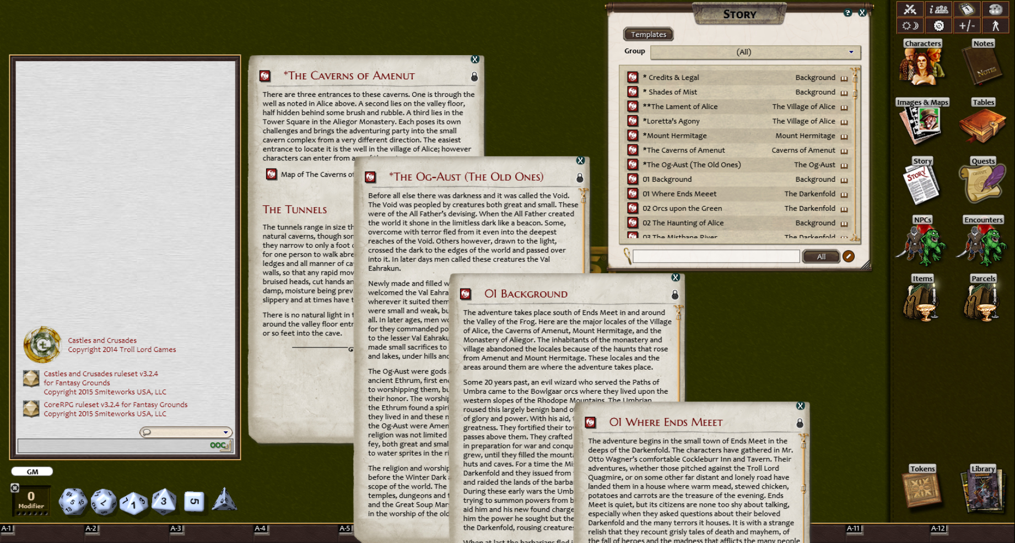Open the NPCs sidebar panel

point(922,245)
